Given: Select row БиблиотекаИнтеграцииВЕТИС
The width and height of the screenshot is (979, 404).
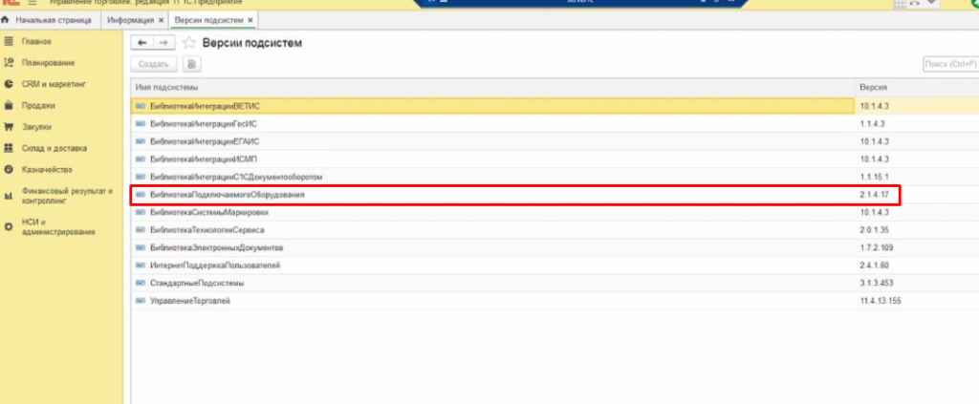Looking at the screenshot, I should coord(555,106).
